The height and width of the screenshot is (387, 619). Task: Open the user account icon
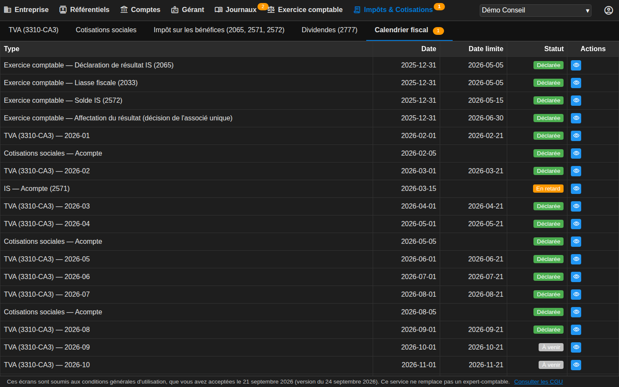coord(609,10)
